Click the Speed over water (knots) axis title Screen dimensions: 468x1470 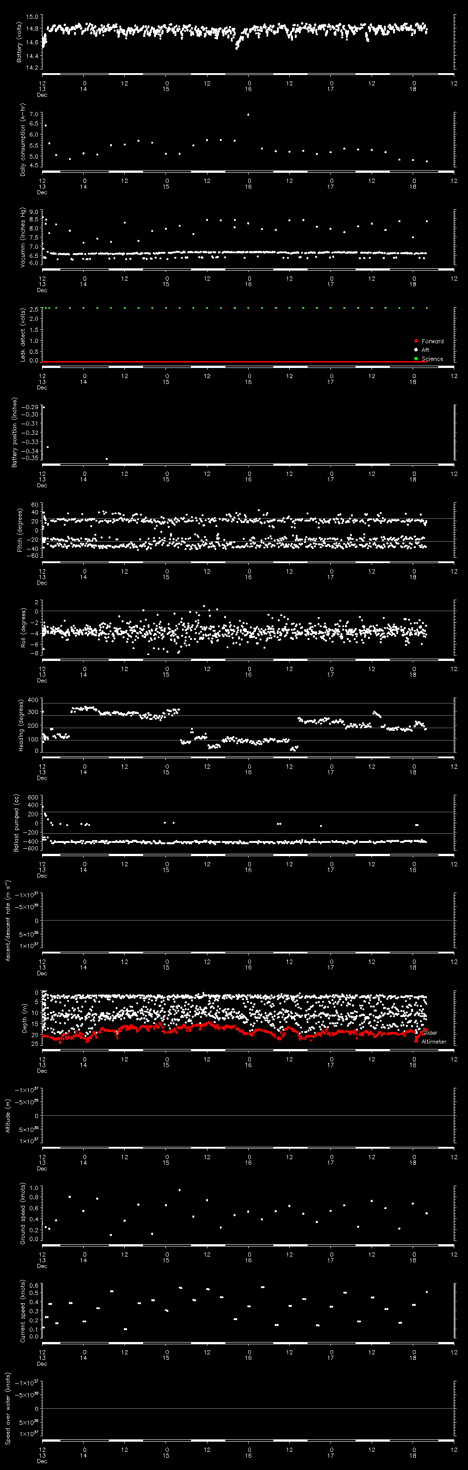tap(8, 1408)
